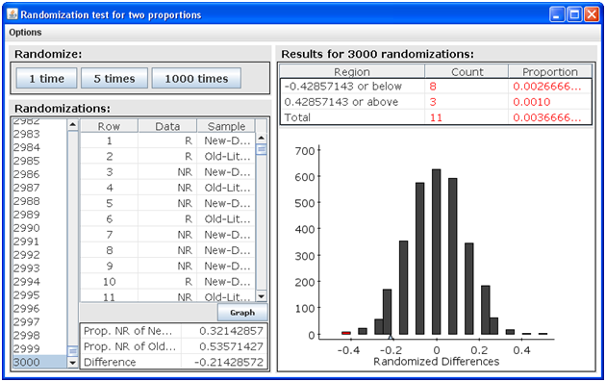Click the Row column header
This screenshot has width=606, height=382.
[x=109, y=126]
